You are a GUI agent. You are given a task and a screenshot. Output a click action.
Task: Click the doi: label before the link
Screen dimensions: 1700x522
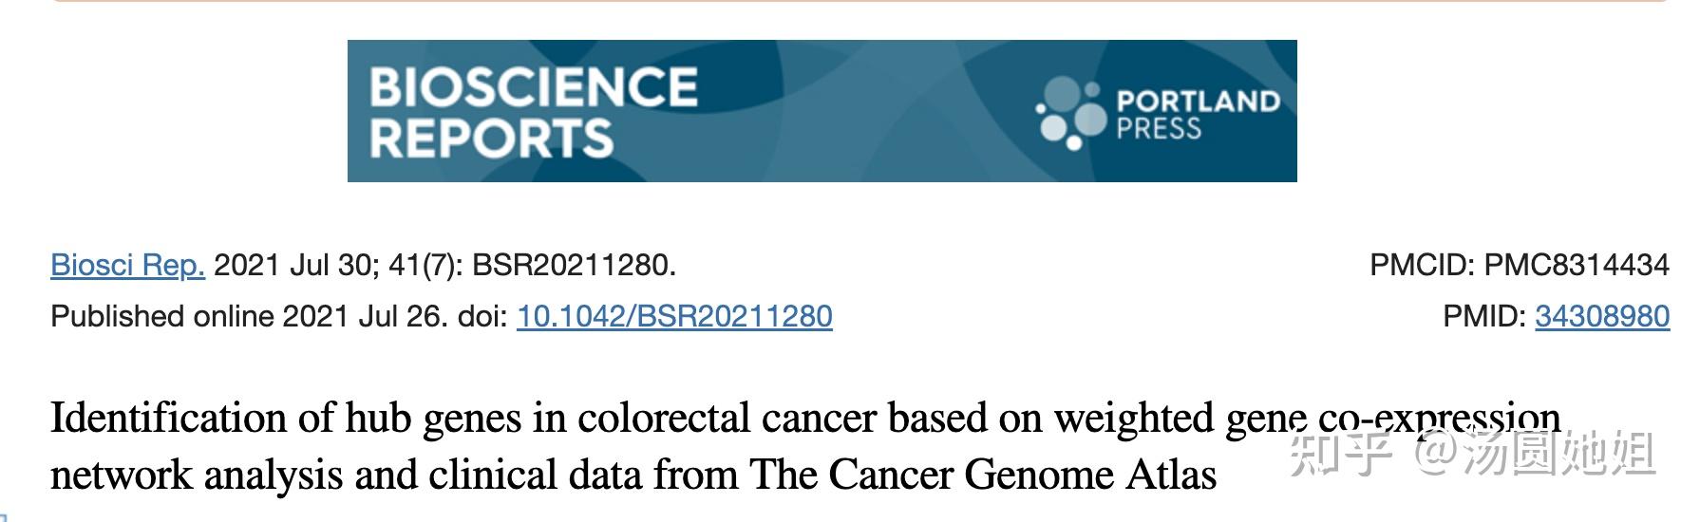point(482,316)
